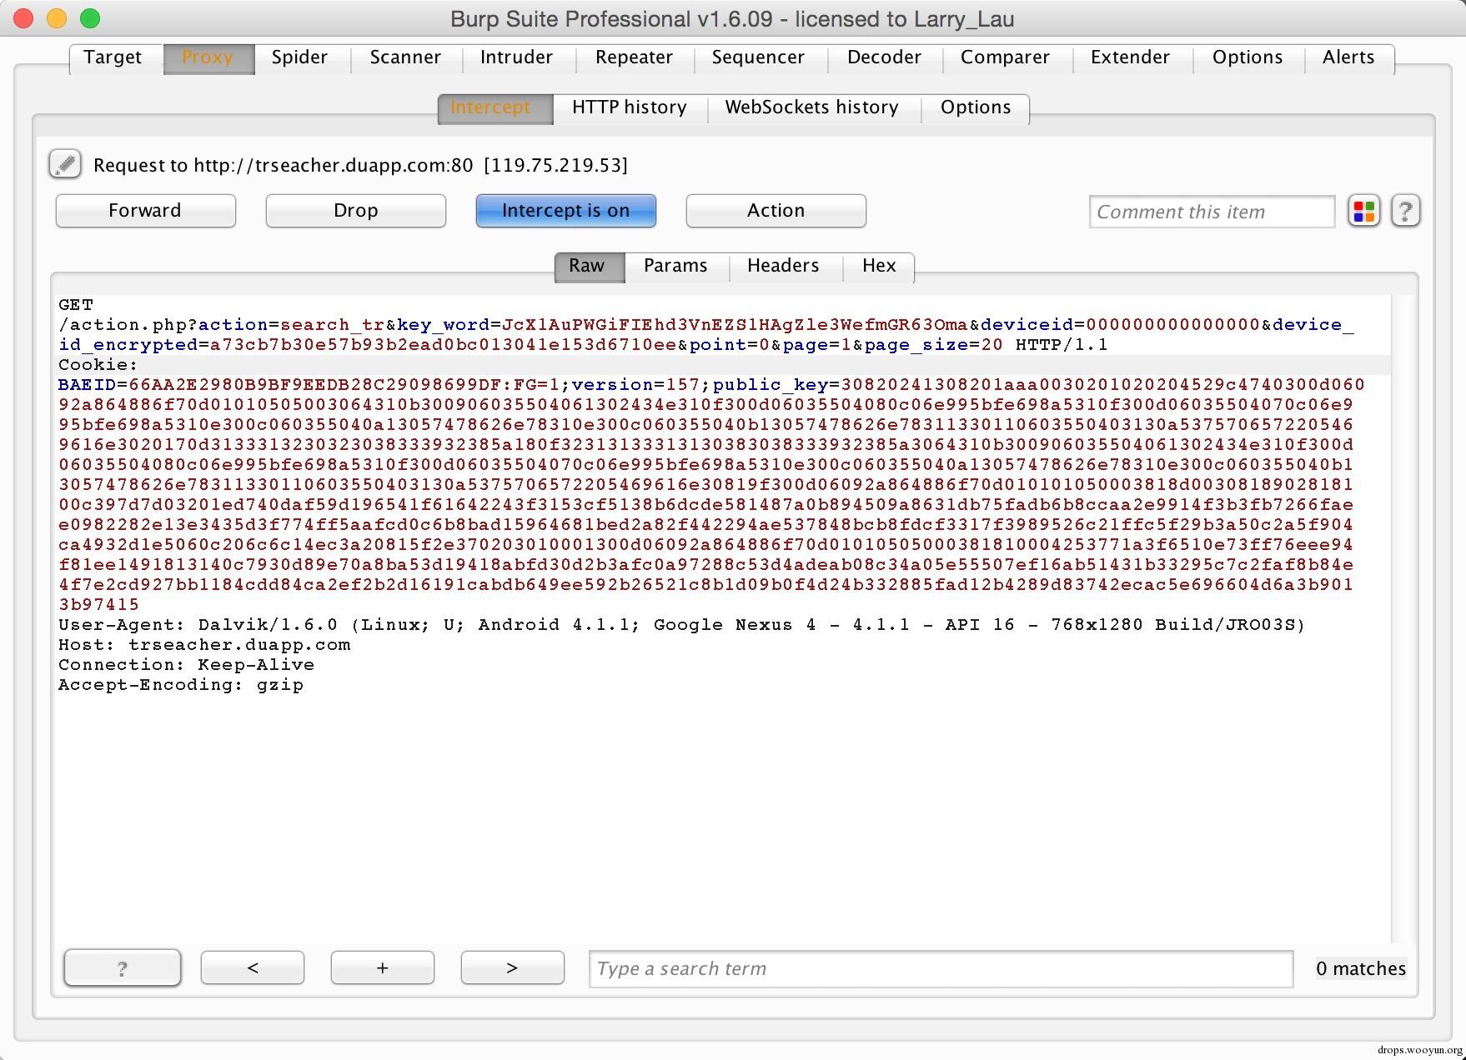Open the Intruder tab
This screenshot has width=1466, height=1060.
(516, 57)
